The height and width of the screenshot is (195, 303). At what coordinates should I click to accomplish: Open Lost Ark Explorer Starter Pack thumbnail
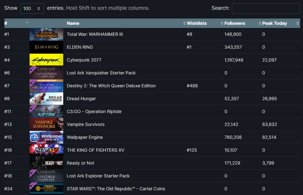[x=46, y=176]
